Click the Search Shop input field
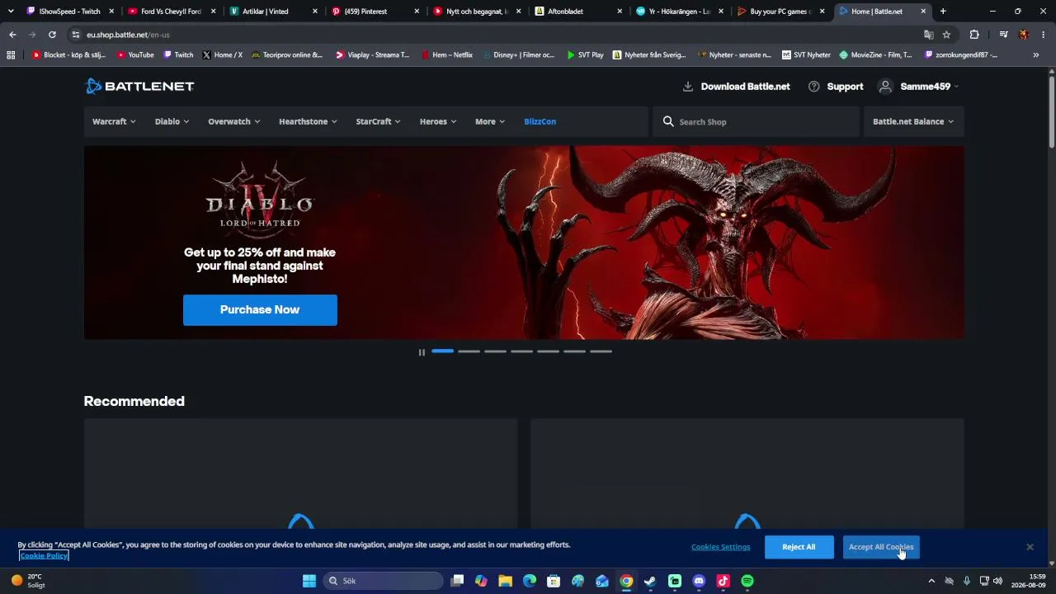 coord(756,121)
